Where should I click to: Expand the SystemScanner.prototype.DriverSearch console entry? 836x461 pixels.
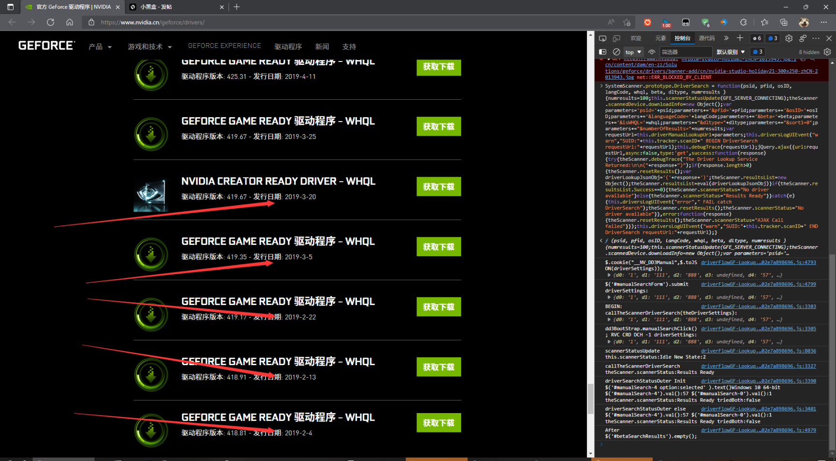click(x=601, y=86)
